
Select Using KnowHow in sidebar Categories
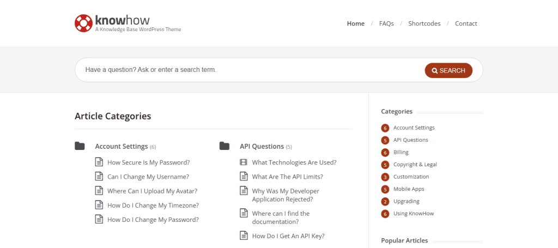tap(414, 214)
